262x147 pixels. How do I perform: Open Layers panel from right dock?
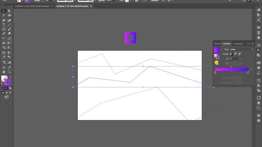[x=259, y=103]
